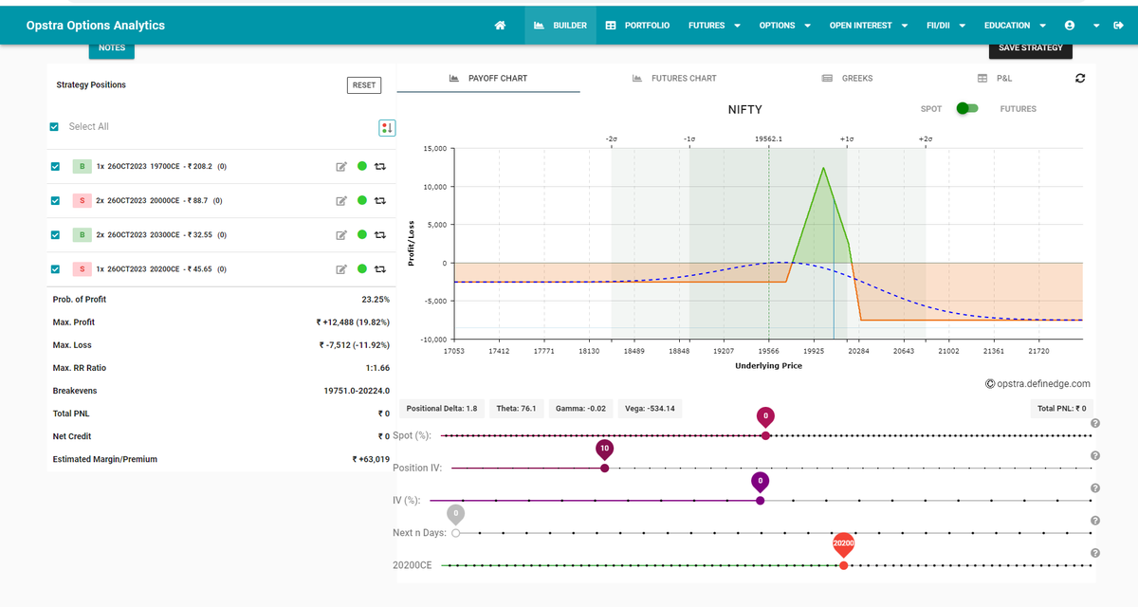The image size is (1138, 607).
Task: Expand the Open Interest dropdown
Action: [x=869, y=26]
